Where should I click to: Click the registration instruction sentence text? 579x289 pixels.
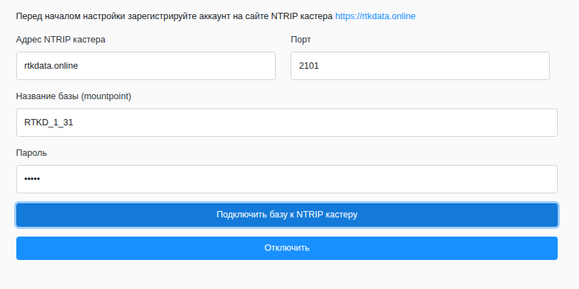click(174, 16)
